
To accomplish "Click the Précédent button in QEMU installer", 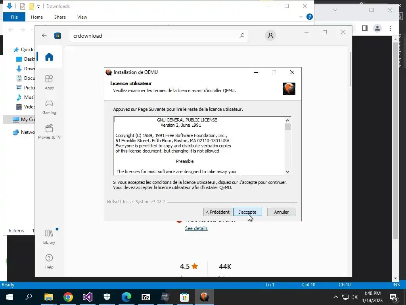I will [x=218, y=212].
